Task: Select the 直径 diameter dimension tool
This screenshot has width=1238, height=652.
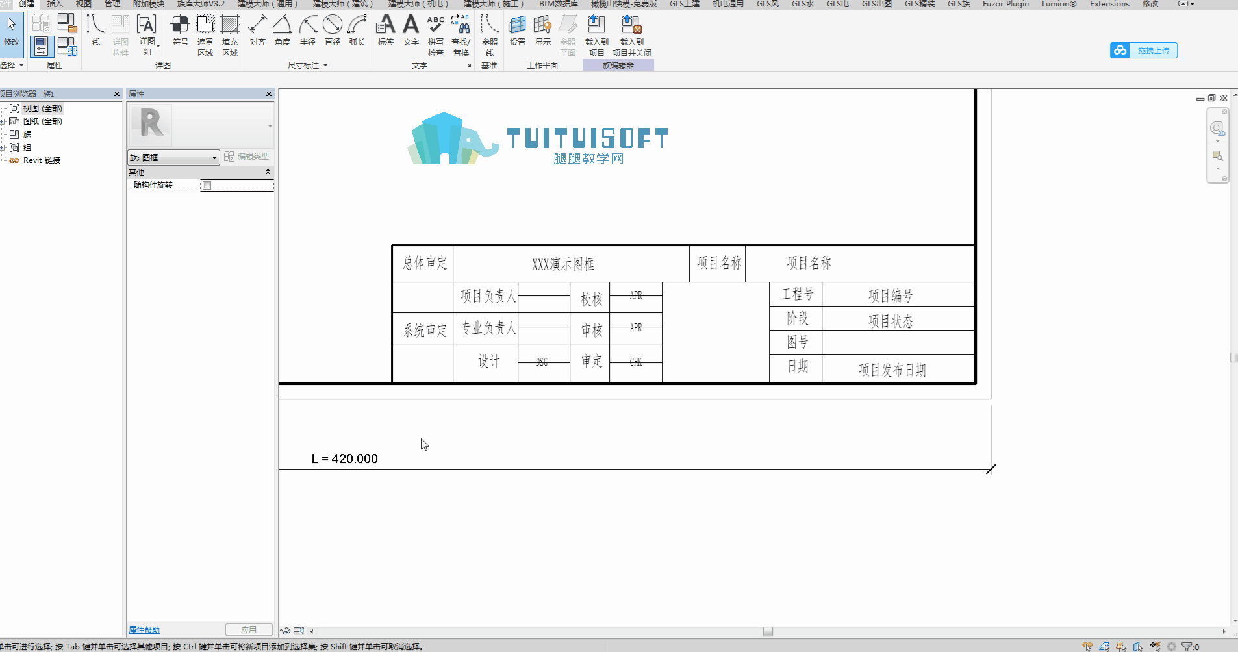Action: click(333, 31)
